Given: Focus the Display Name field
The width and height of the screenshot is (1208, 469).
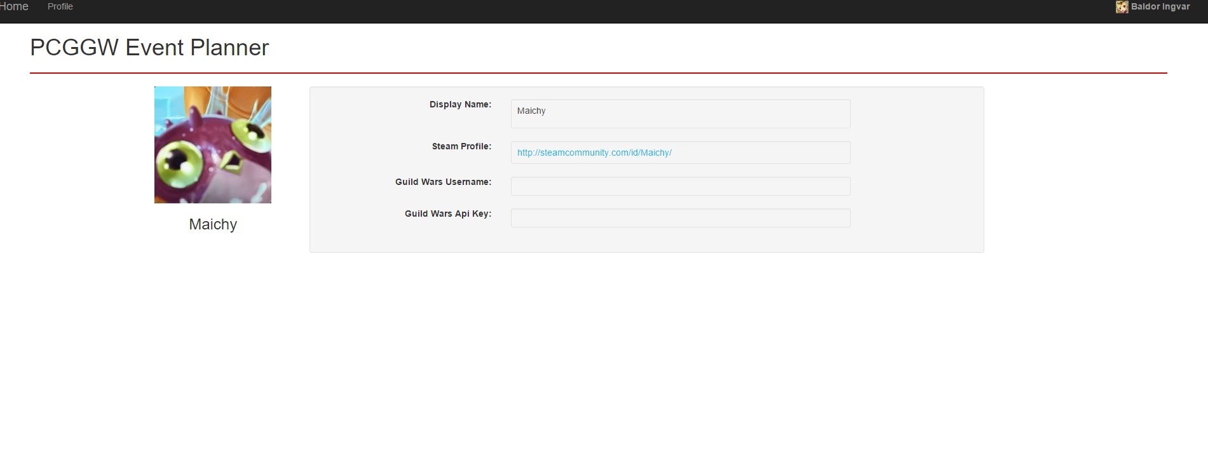Looking at the screenshot, I should tap(681, 114).
